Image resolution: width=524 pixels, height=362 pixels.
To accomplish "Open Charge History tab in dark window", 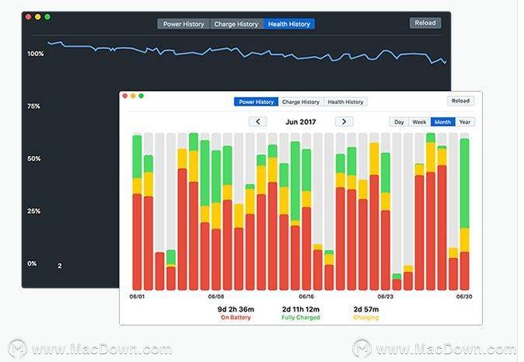I will (x=236, y=24).
